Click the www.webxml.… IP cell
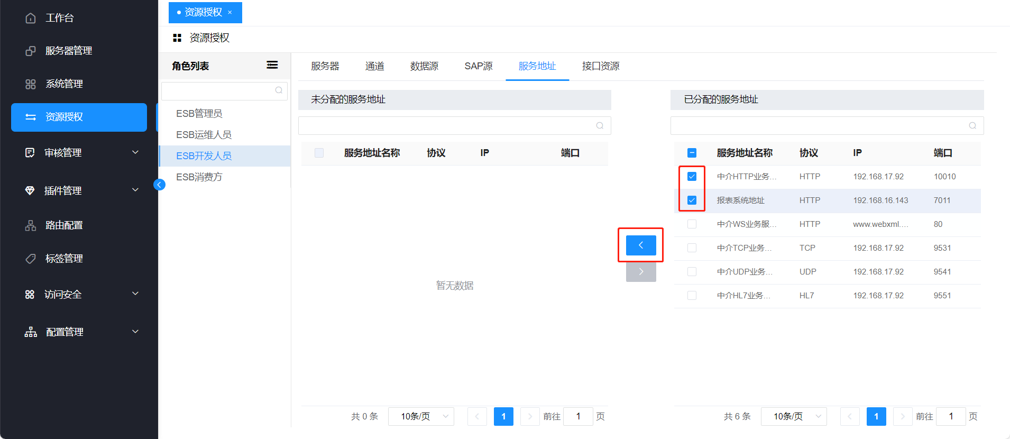 tap(880, 224)
